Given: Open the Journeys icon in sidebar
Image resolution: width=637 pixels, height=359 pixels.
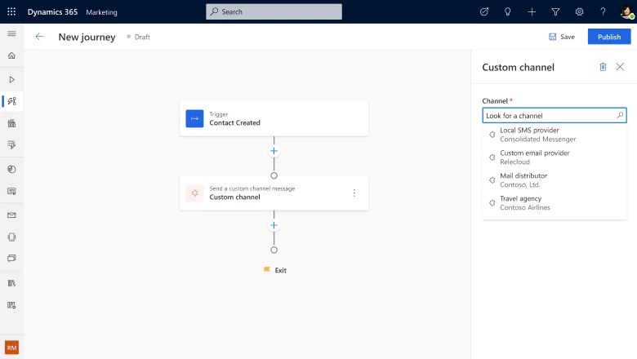Looking at the screenshot, I should pos(11,101).
